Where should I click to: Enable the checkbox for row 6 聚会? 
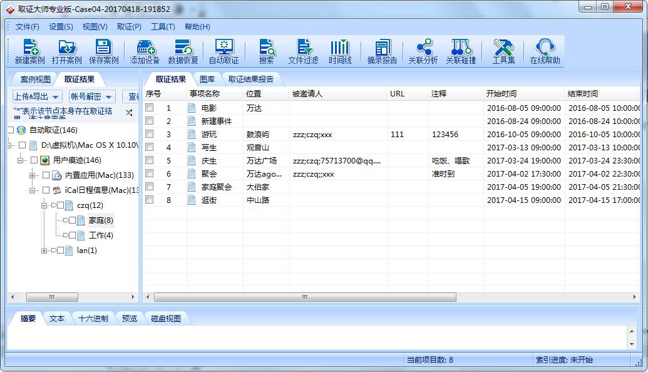coord(150,173)
